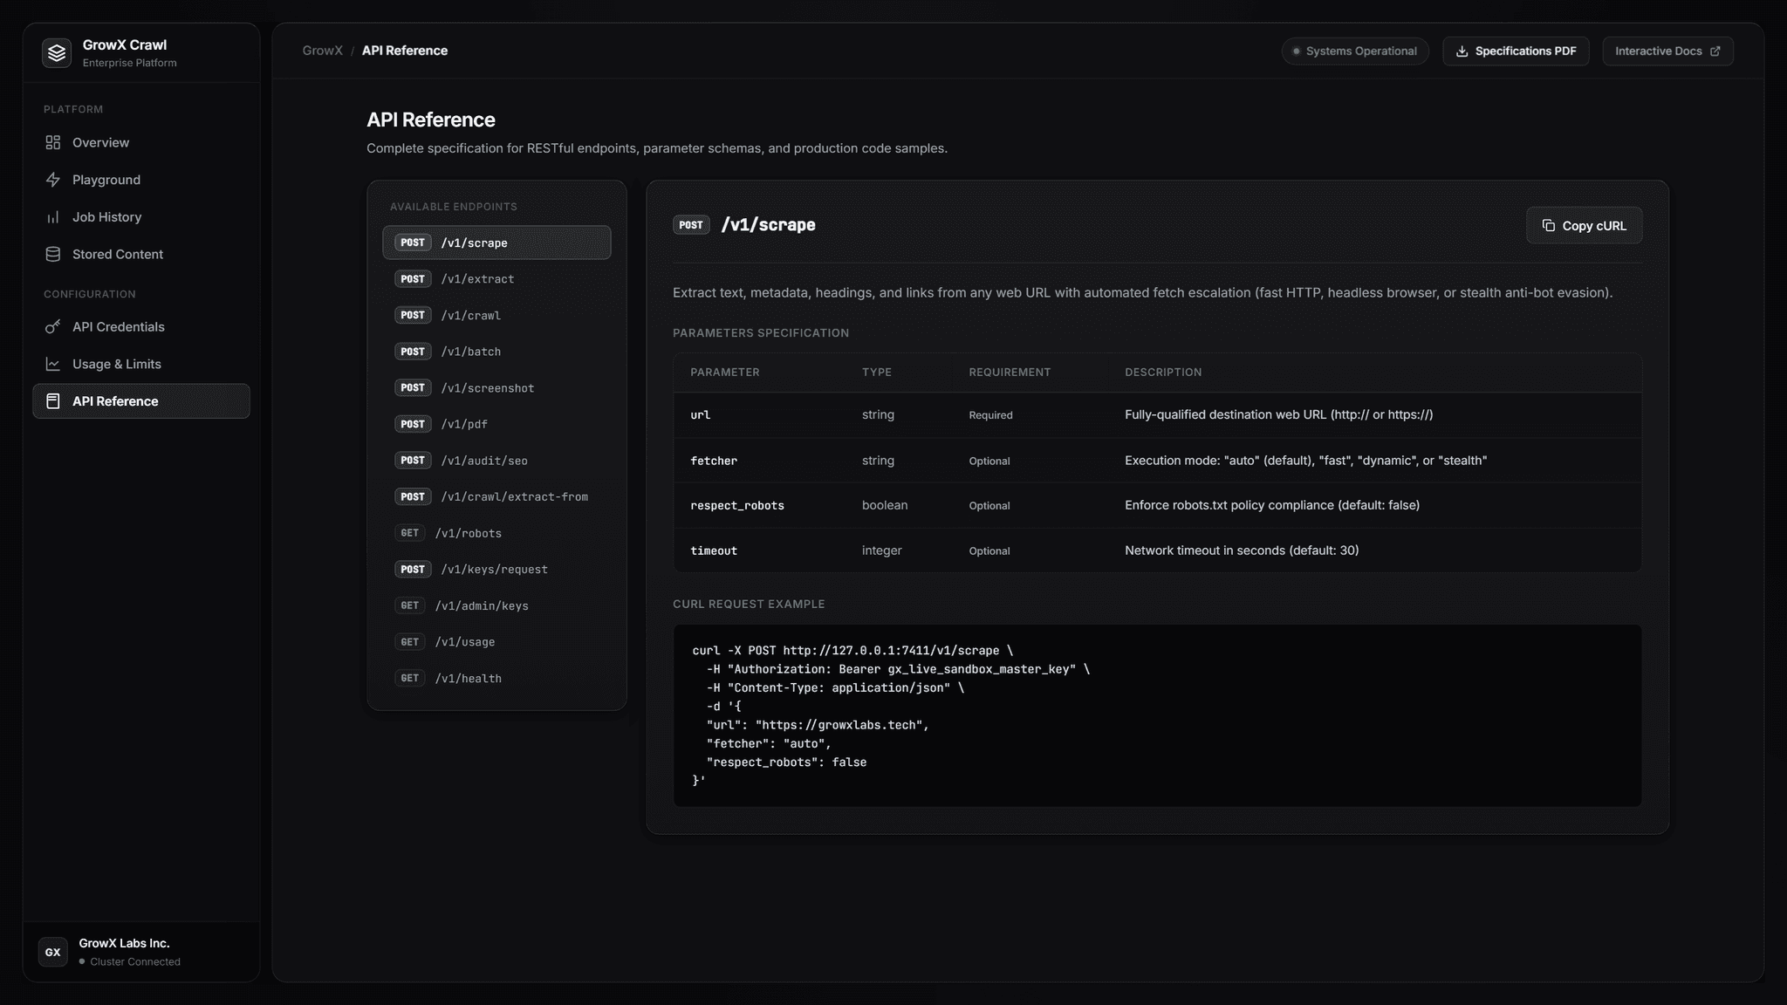Click the API Credentials key icon
The height and width of the screenshot is (1005, 1787).
53,326
